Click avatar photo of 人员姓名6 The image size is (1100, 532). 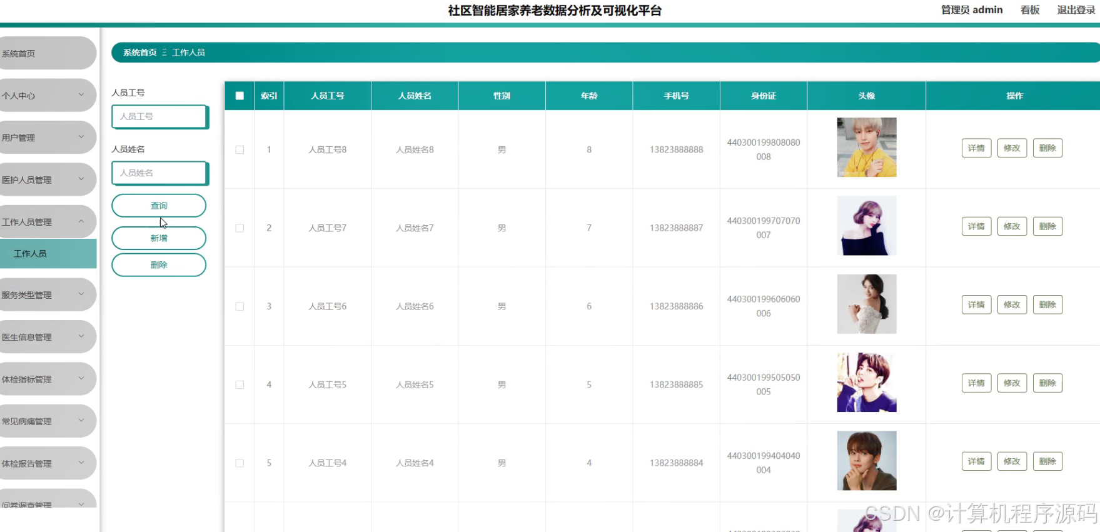click(867, 304)
